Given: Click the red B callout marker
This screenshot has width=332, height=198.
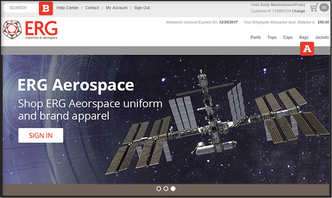Looking at the screenshot, I should pyautogui.click(x=46, y=8).
